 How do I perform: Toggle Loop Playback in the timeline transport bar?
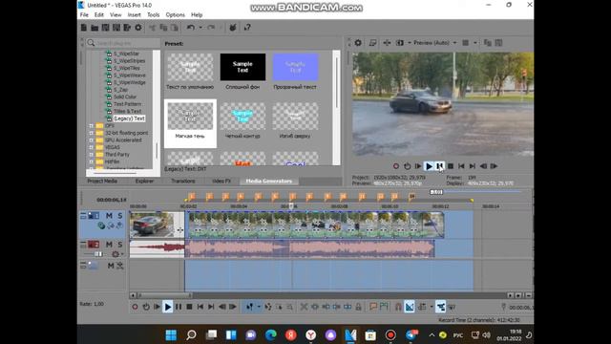click(146, 307)
